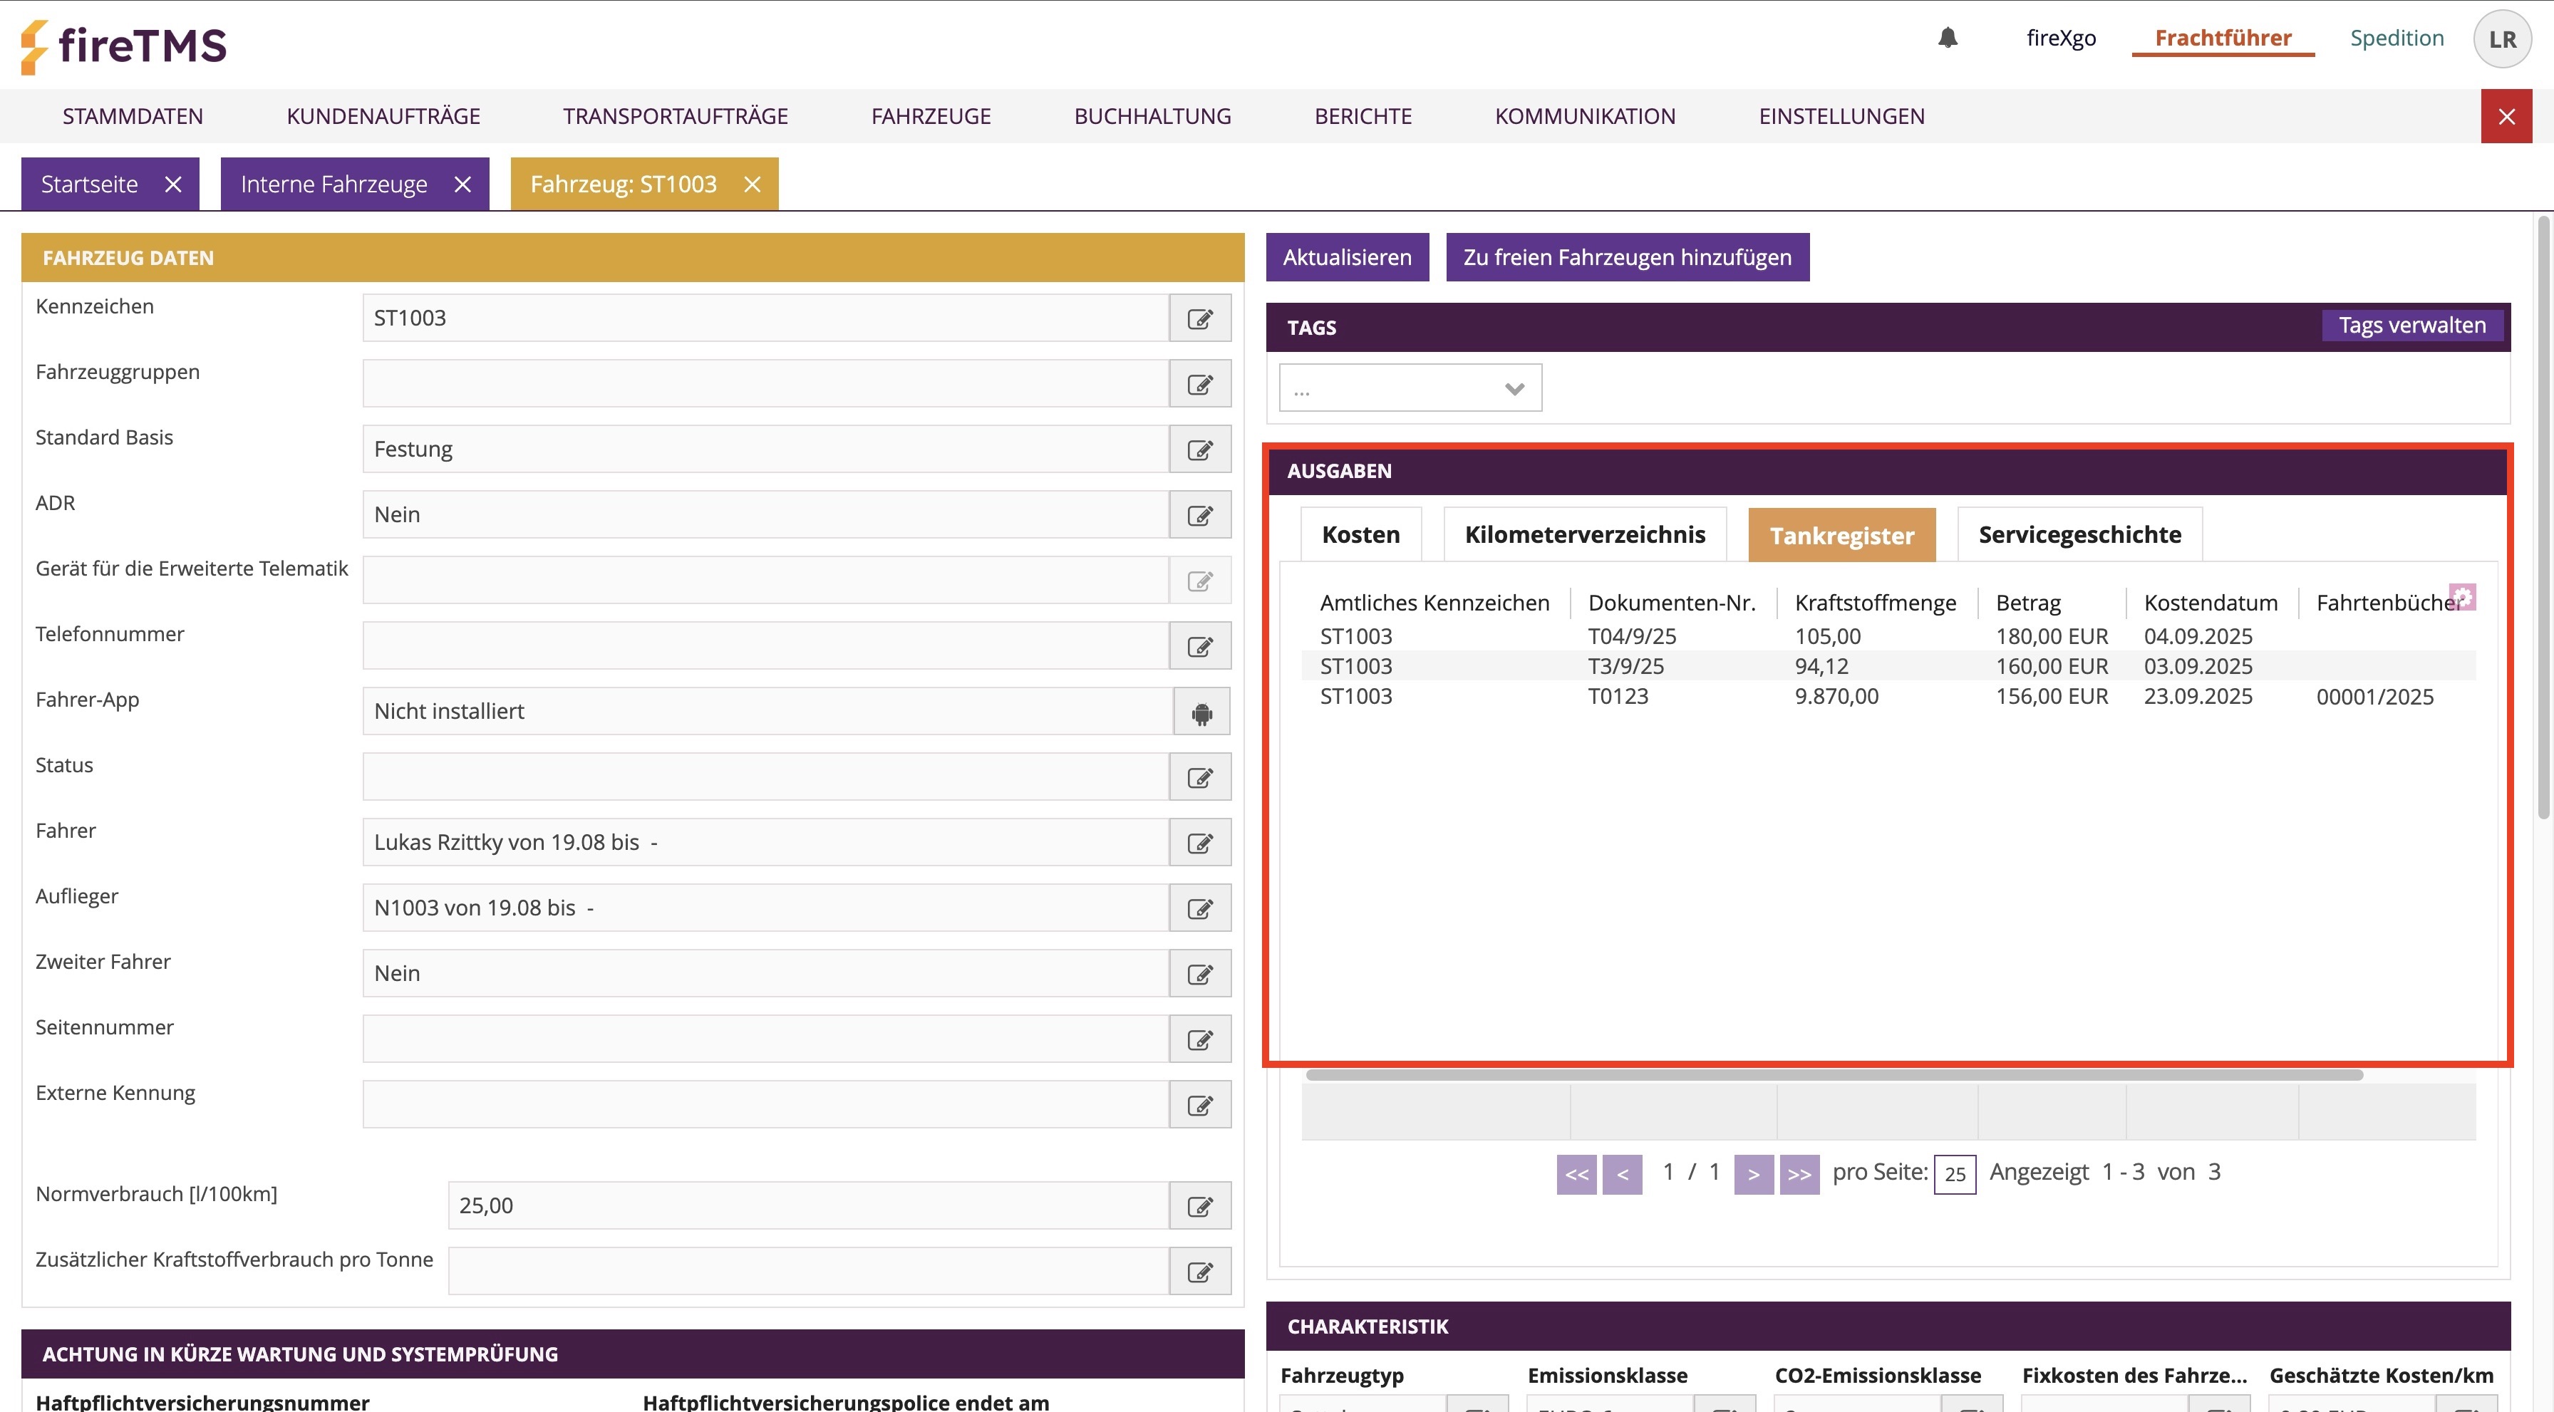Click Zu freien Fahrzeugen hinzufügen button
Viewport: 2554px width, 1412px height.
pyautogui.click(x=1627, y=258)
